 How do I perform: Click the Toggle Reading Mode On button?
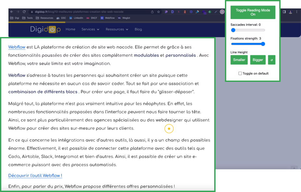(x=253, y=12)
